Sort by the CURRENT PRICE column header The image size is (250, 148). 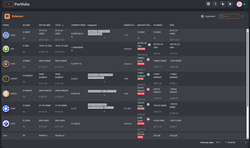point(78,25)
